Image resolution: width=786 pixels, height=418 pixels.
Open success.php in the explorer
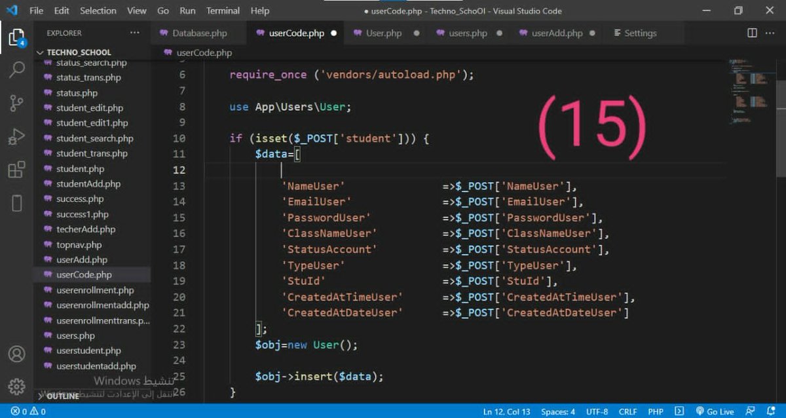point(80,199)
